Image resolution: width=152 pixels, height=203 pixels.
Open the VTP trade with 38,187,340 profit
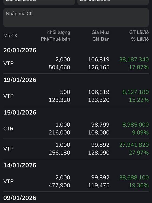[x=76, y=63]
